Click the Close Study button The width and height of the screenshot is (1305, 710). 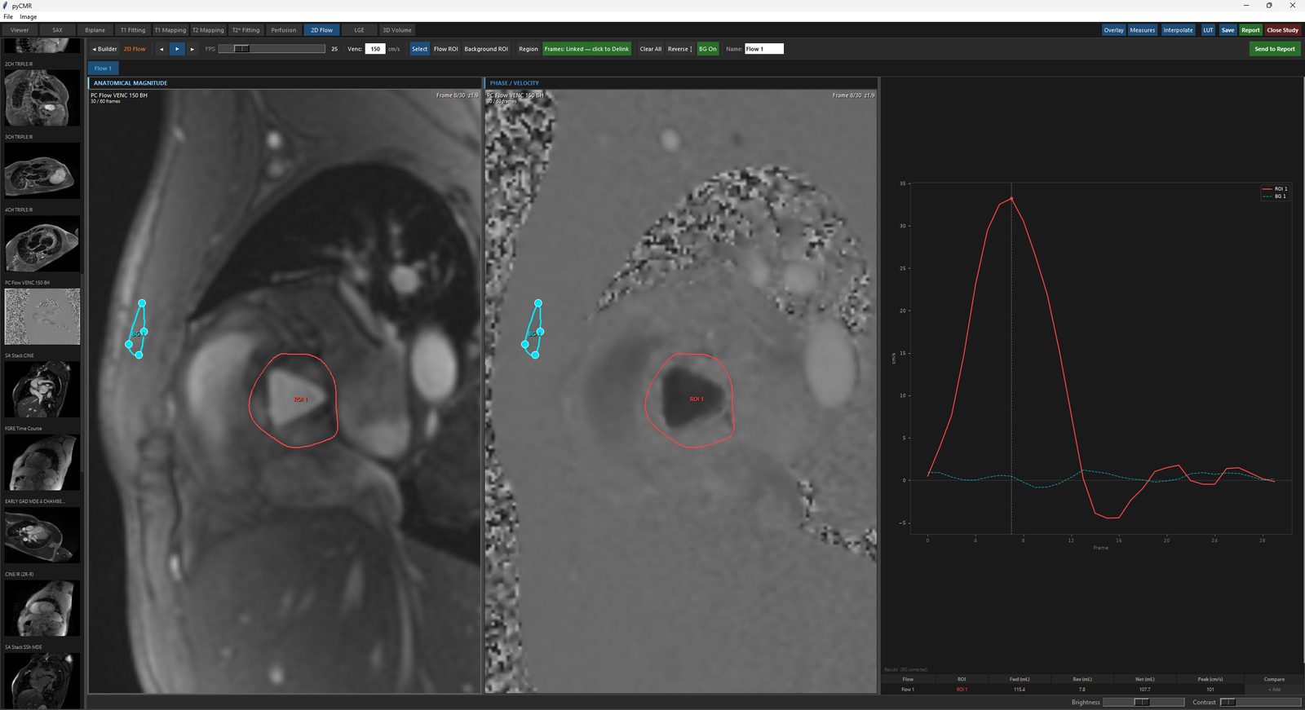pyautogui.click(x=1283, y=30)
